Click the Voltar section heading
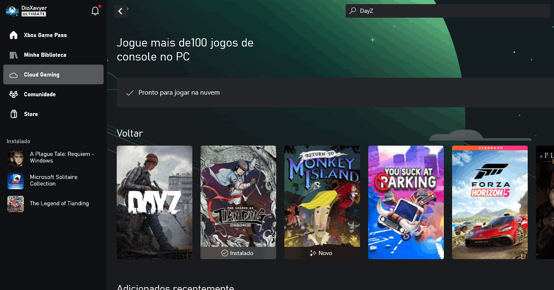This screenshot has width=554, height=290. click(x=130, y=133)
